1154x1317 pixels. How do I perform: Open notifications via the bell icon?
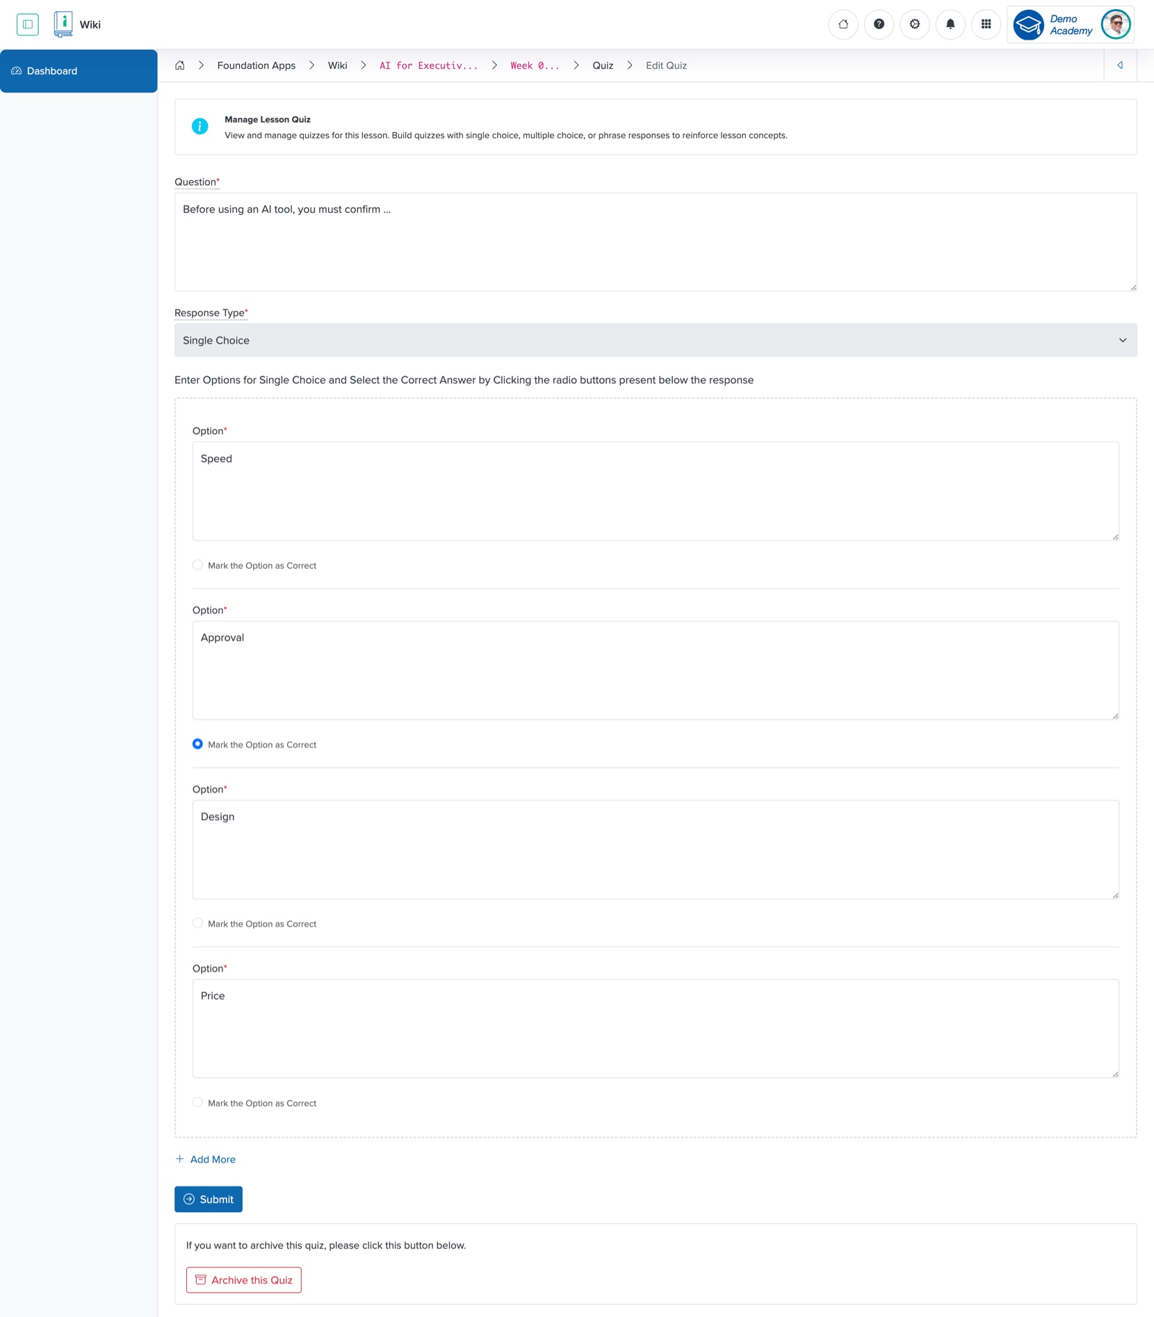[x=950, y=24]
